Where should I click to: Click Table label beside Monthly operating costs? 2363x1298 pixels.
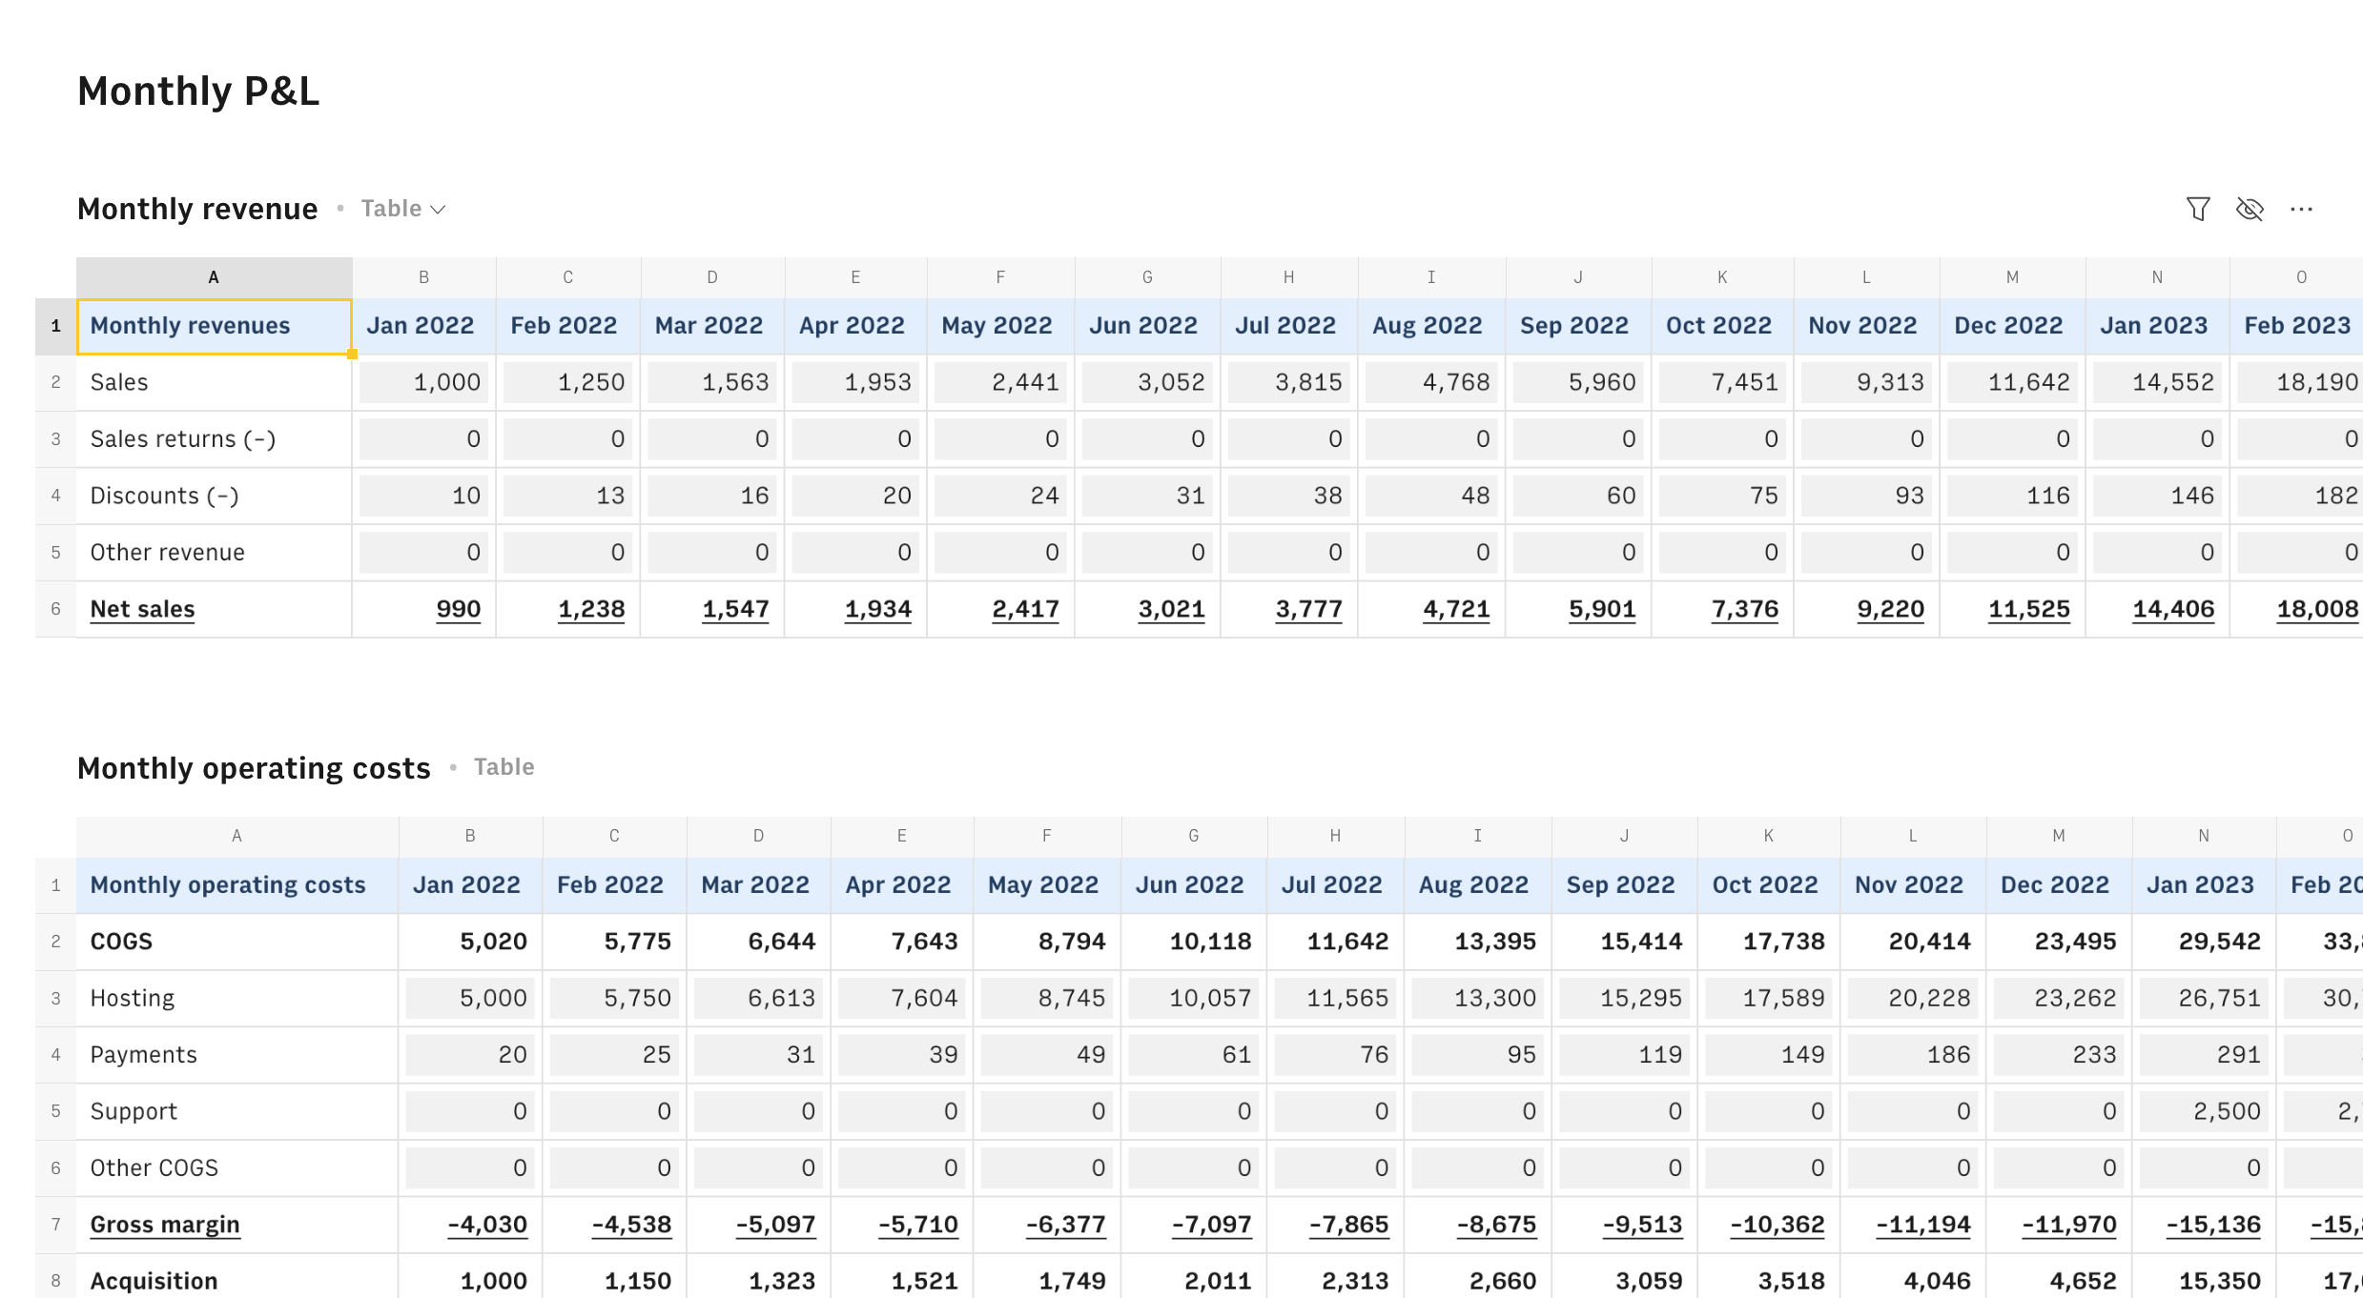pos(503,767)
